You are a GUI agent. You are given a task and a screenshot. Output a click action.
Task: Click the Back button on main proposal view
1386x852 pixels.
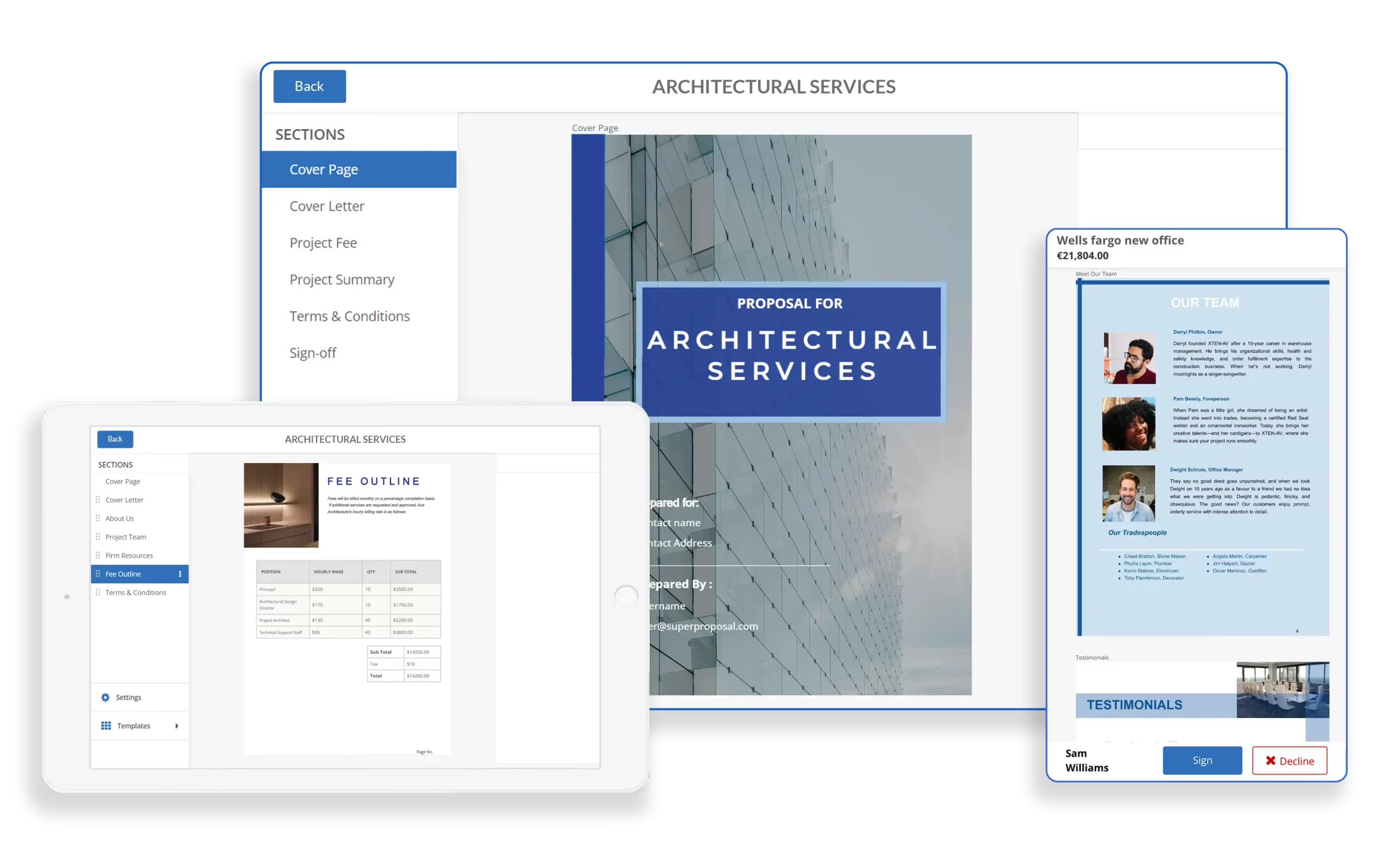309,86
